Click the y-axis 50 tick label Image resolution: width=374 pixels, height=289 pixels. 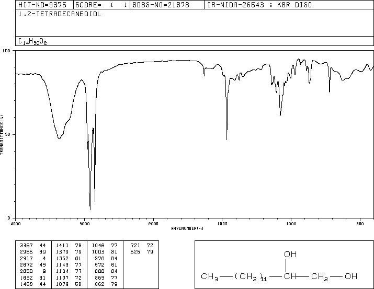pos(8,134)
